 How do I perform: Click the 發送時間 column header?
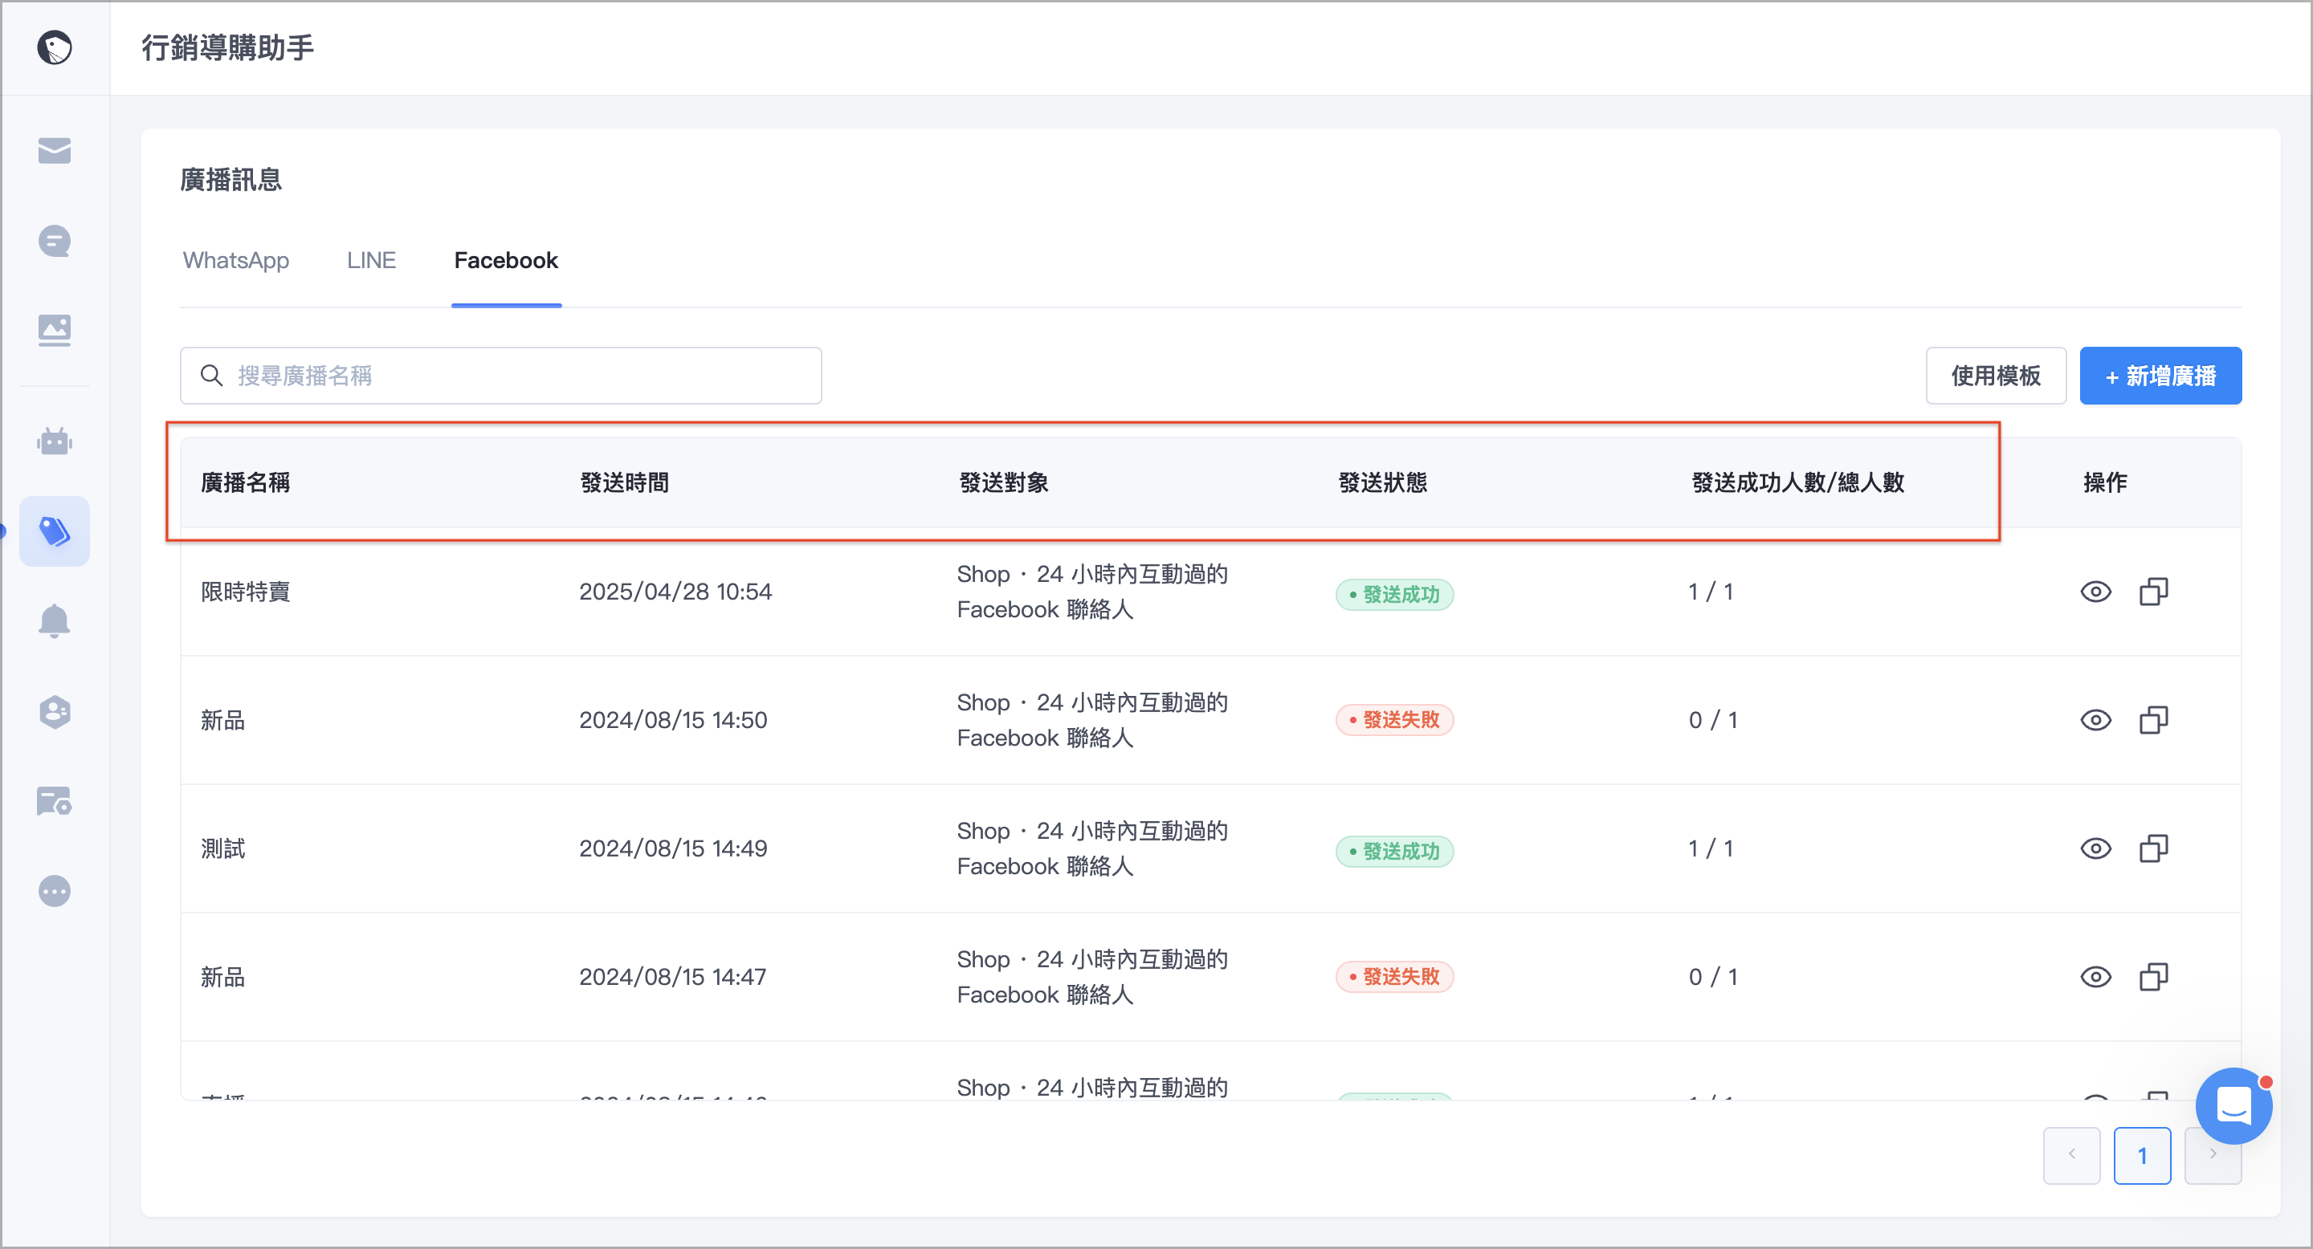point(625,482)
